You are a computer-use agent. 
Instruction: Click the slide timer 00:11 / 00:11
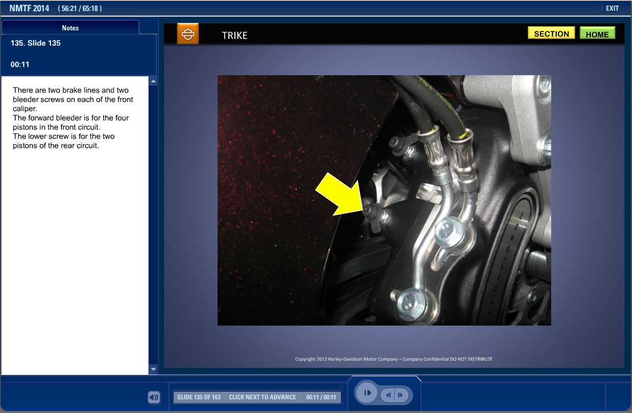(321, 397)
